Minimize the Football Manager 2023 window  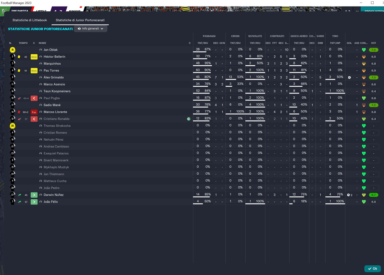[361, 3]
